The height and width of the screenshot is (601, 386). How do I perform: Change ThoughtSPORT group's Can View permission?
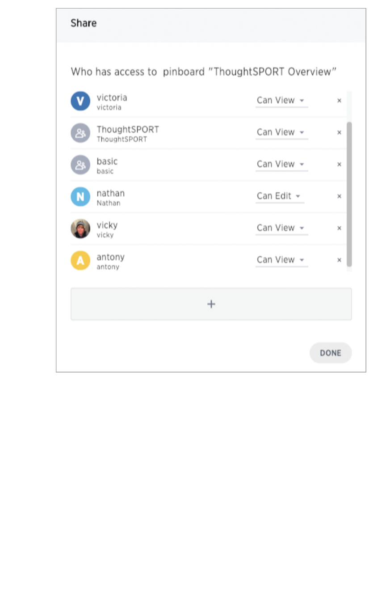click(x=281, y=132)
